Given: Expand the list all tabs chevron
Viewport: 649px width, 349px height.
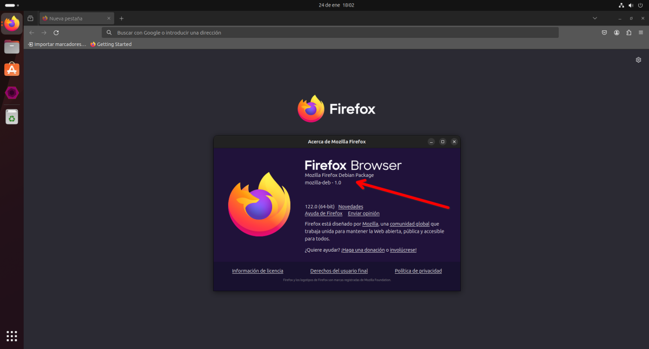Looking at the screenshot, I should (595, 18).
